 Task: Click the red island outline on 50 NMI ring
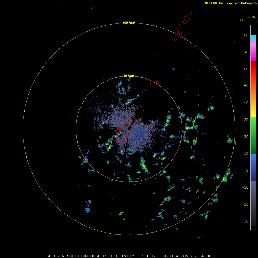(153, 84)
